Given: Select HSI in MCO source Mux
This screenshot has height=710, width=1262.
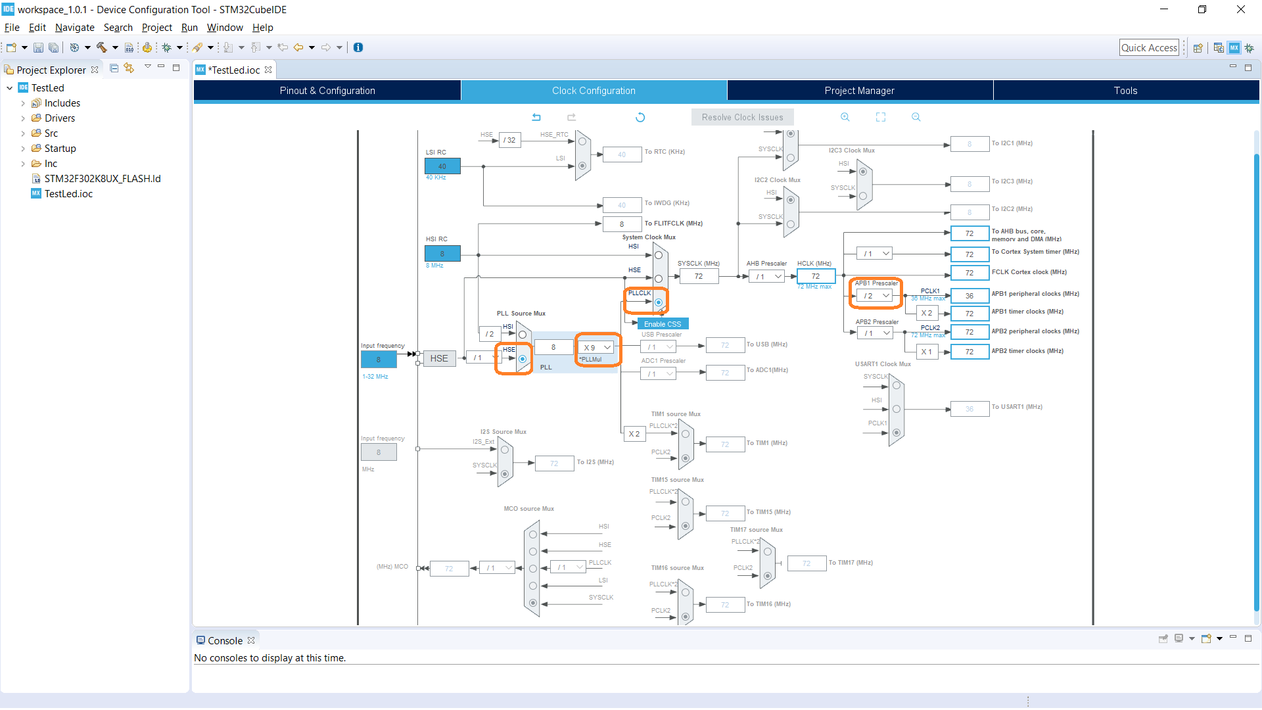Looking at the screenshot, I should coord(533,534).
